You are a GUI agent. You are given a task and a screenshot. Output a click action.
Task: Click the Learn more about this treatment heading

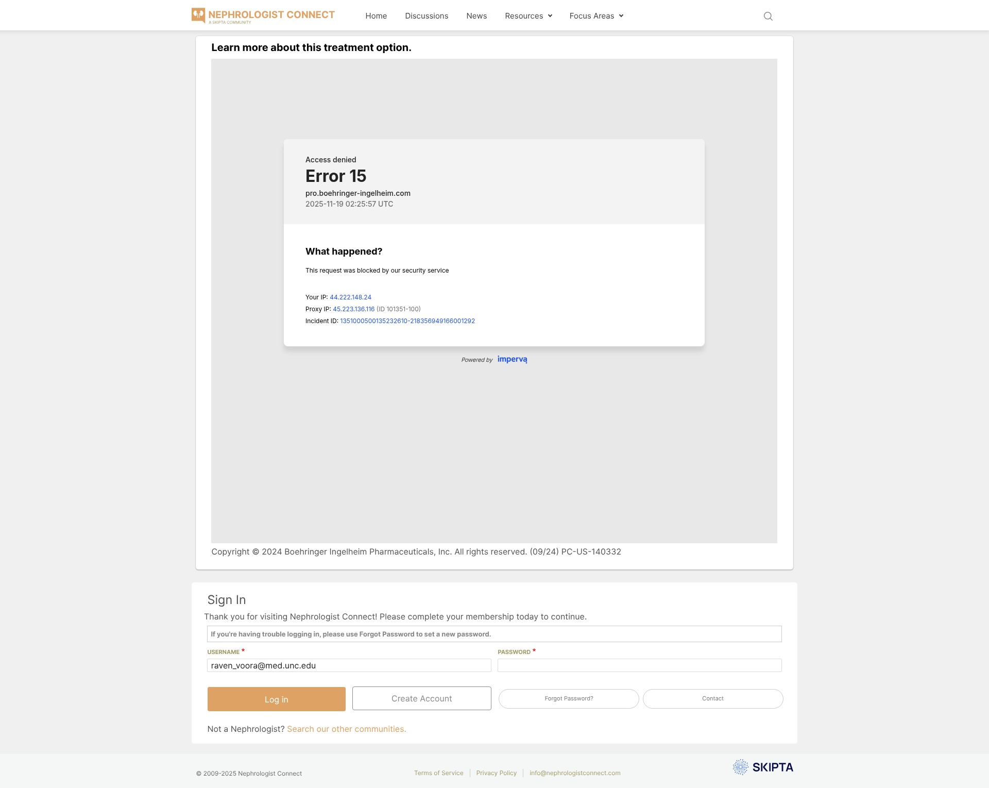tap(311, 47)
